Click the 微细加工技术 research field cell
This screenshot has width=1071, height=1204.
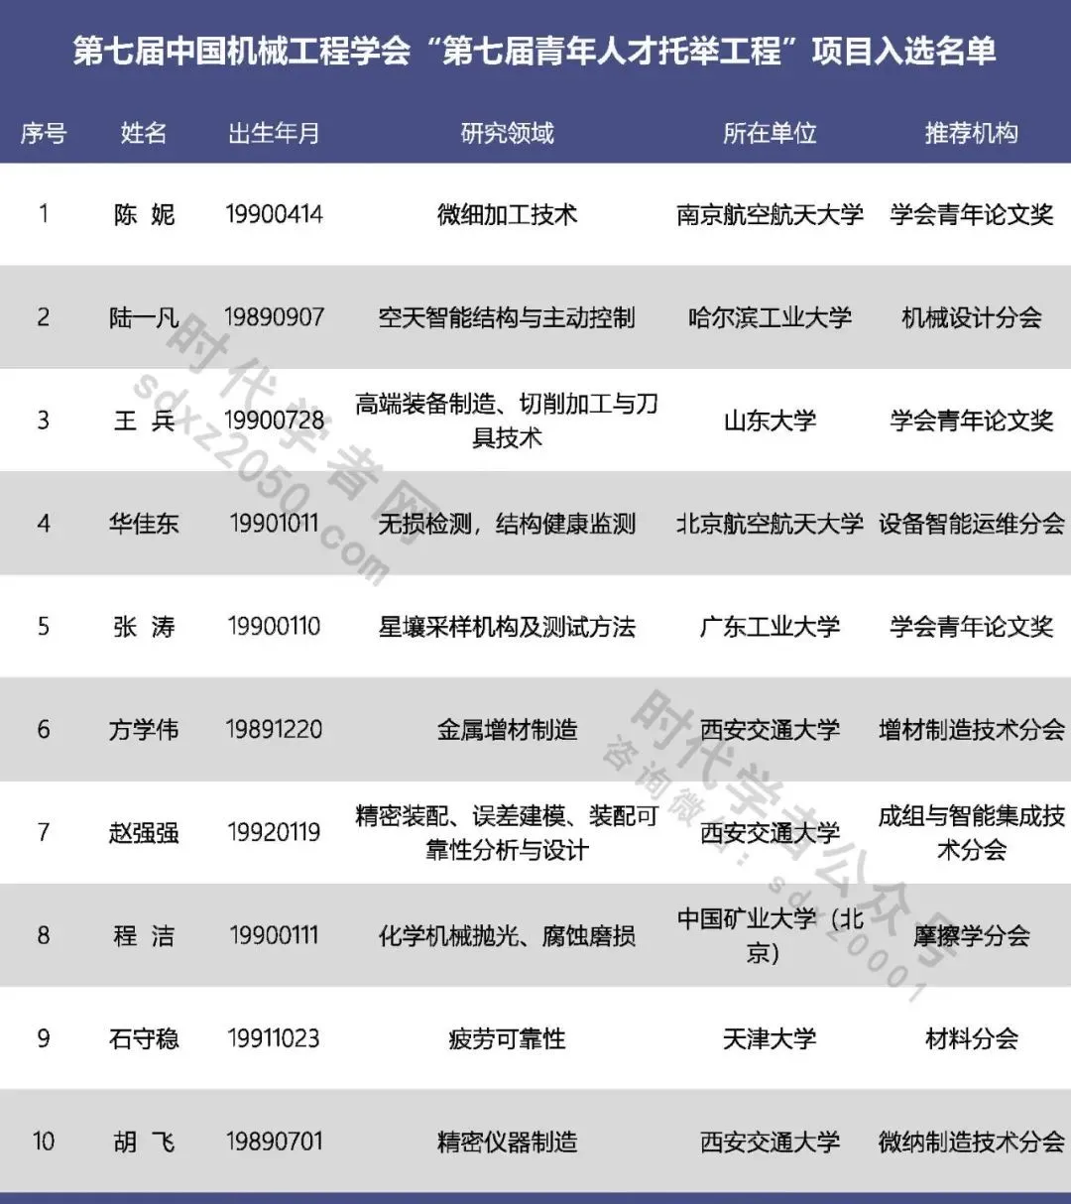tap(507, 214)
